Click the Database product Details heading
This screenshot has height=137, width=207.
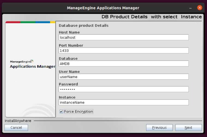83,26
